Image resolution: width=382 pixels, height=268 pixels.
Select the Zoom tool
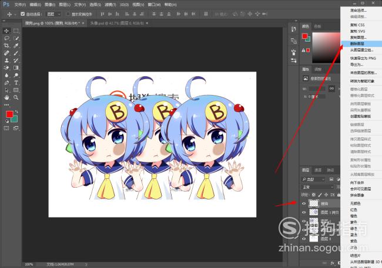16,97
